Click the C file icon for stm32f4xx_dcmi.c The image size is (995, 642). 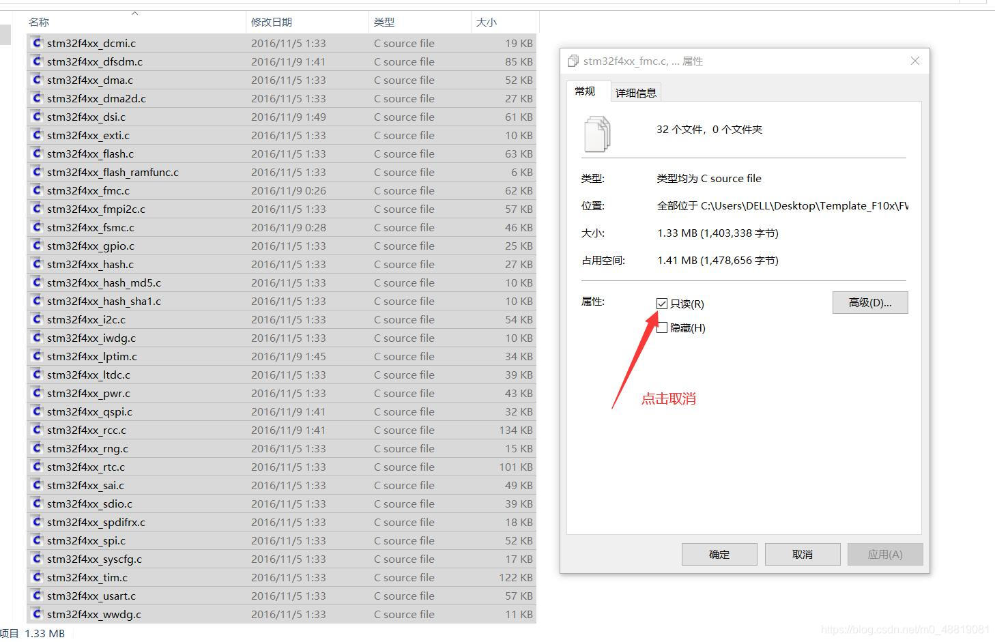pos(37,42)
